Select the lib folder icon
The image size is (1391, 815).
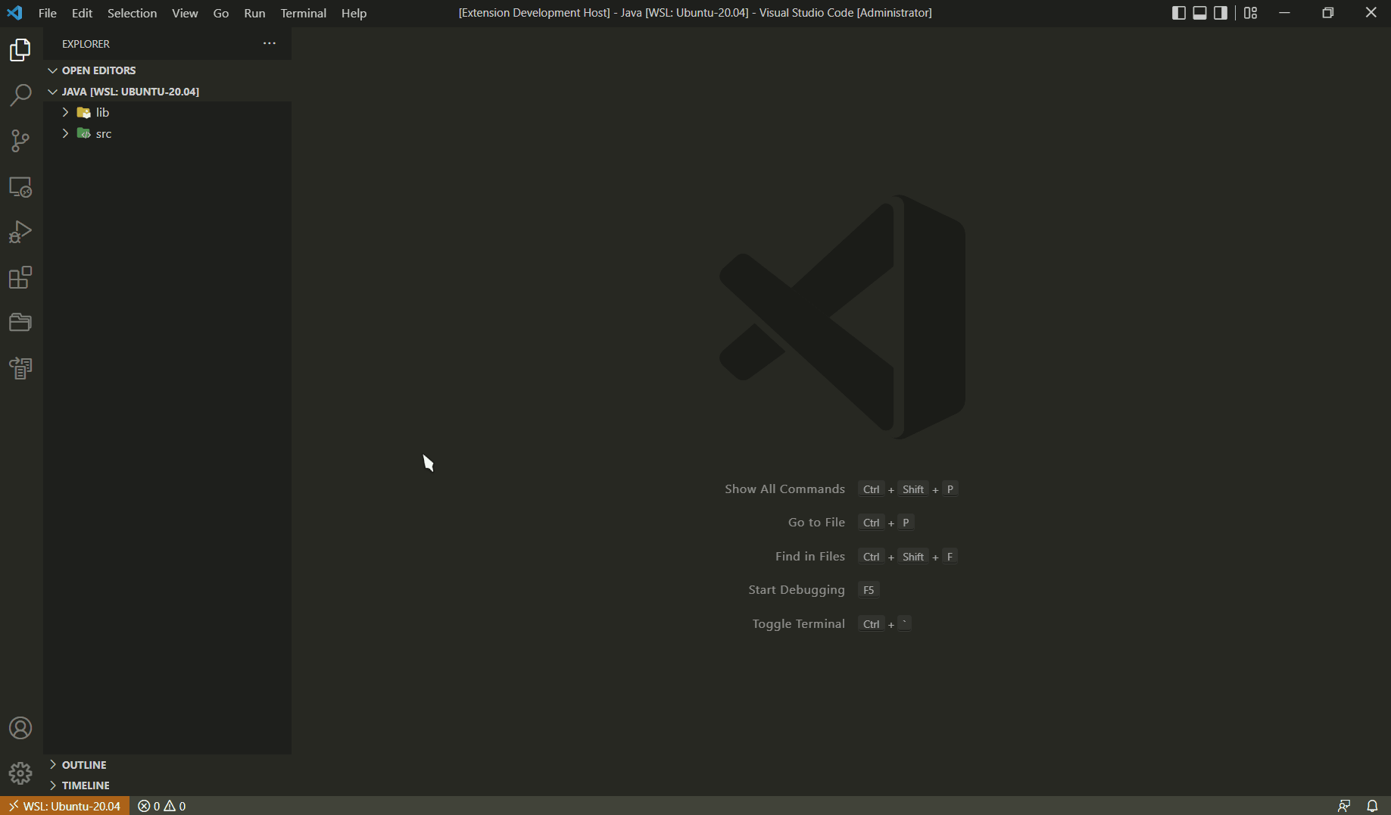[x=84, y=112]
